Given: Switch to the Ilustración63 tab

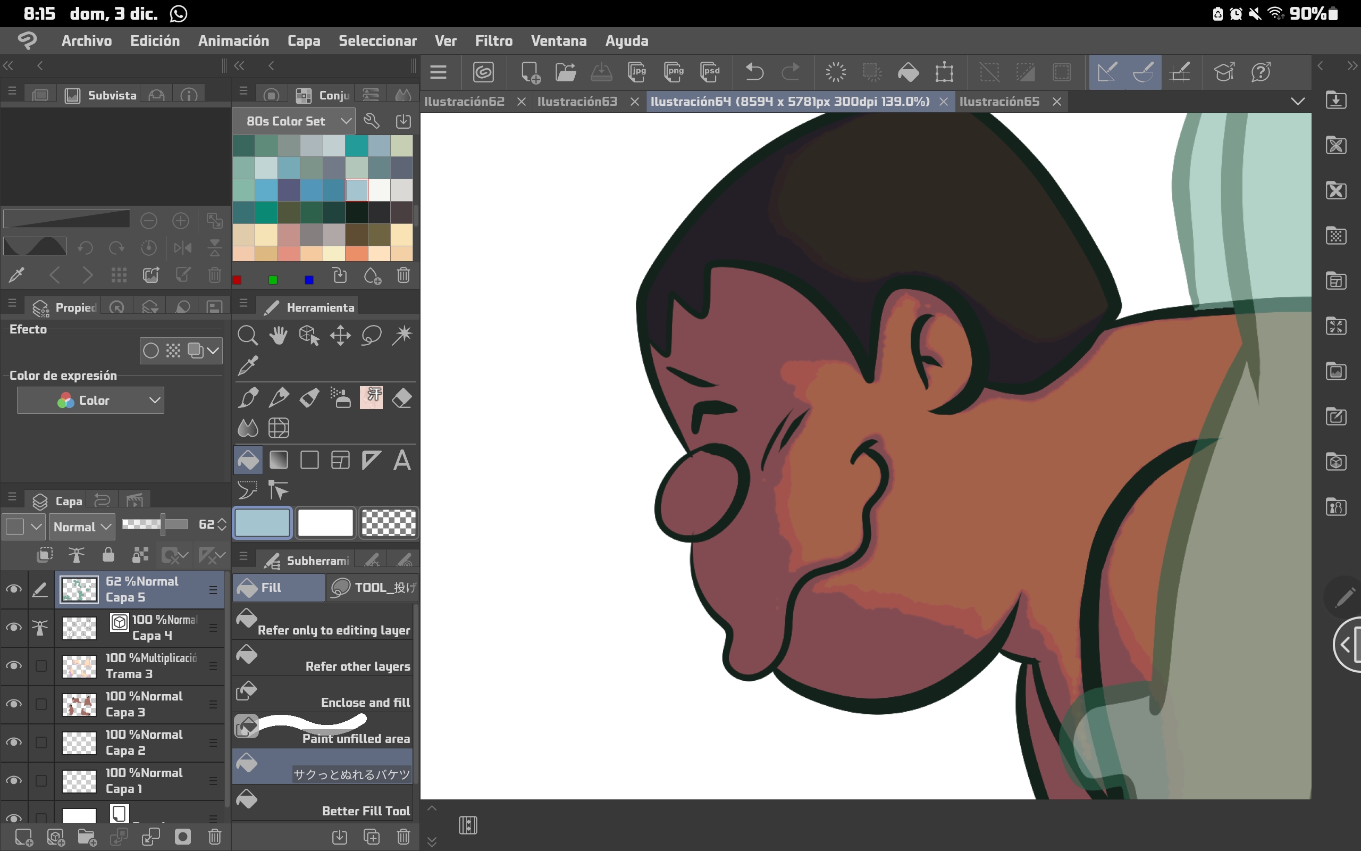Looking at the screenshot, I should [577, 101].
